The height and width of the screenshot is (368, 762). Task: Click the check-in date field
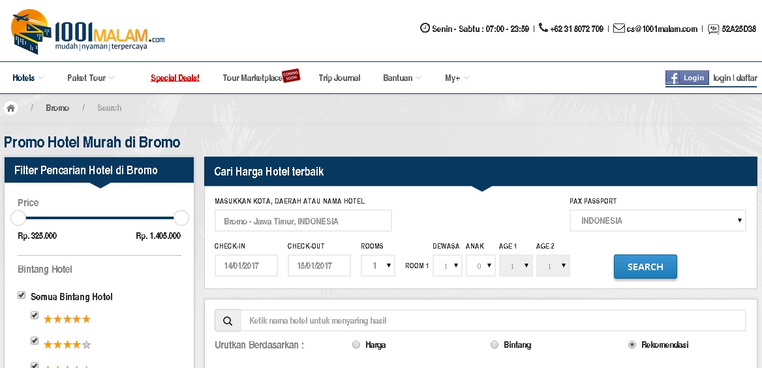pyautogui.click(x=246, y=266)
